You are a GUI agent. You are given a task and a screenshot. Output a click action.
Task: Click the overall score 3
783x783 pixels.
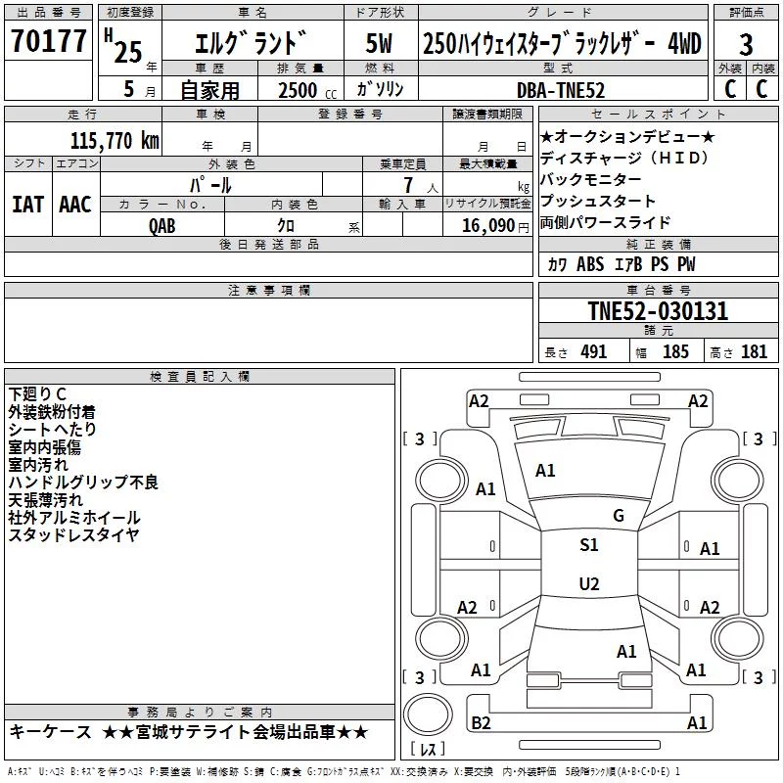coord(746,45)
